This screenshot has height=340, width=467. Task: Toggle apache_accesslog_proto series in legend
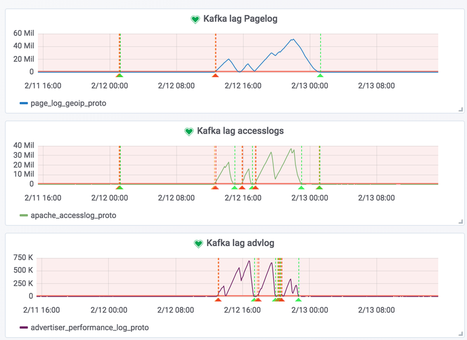pos(73,215)
